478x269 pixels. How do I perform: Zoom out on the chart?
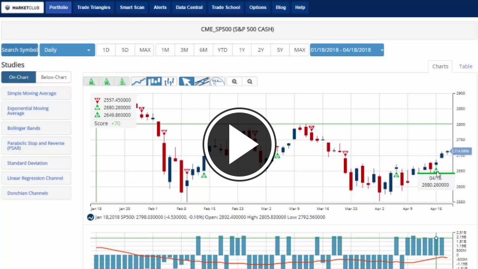click(250, 81)
